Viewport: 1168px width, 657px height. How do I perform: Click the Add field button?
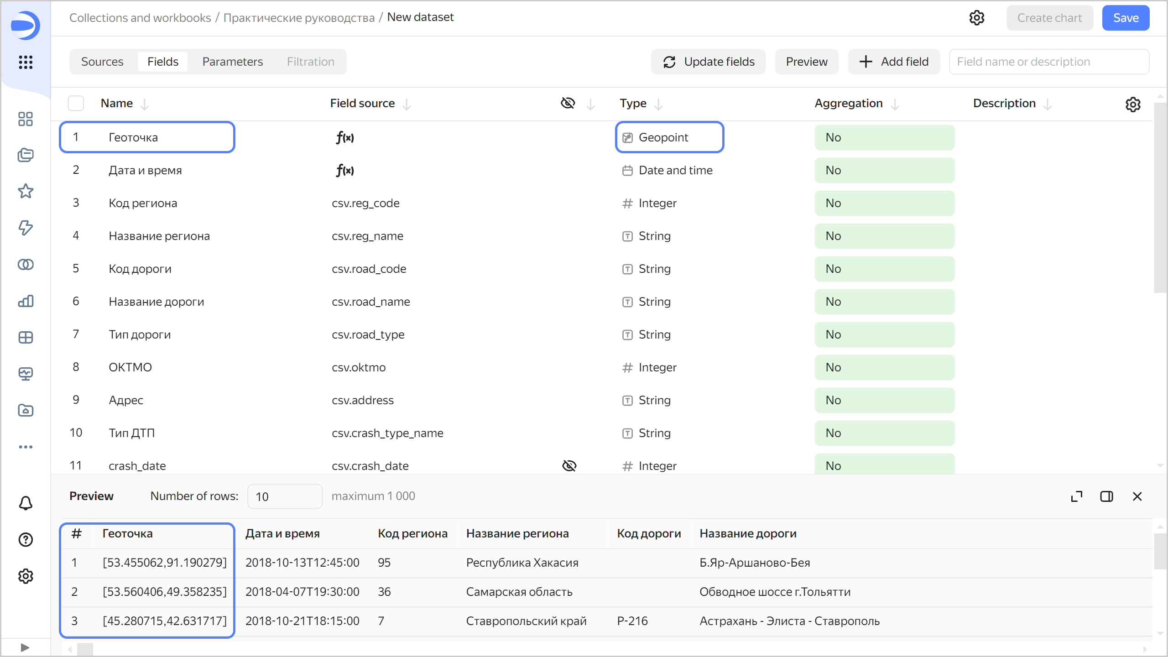click(x=894, y=62)
